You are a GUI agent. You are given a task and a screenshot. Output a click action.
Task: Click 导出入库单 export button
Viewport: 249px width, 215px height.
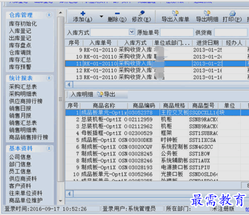175,17
